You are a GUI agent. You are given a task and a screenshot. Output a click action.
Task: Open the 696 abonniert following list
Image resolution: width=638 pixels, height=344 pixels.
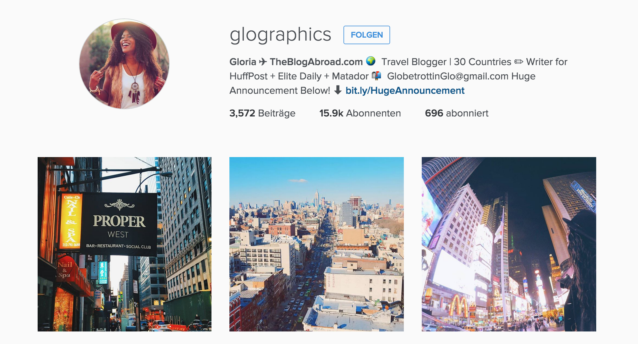pyautogui.click(x=456, y=113)
